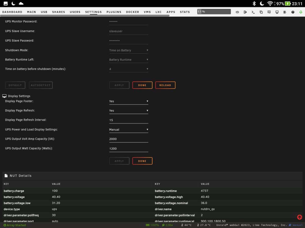Click the DEFAULT button

pyautogui.click(x=15, y=85)
